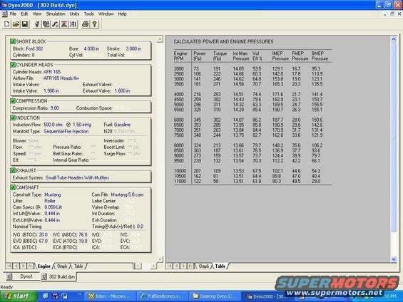403x302 pixels.
Task: Go to next sheet in engine pane
Action: point(23,266)
